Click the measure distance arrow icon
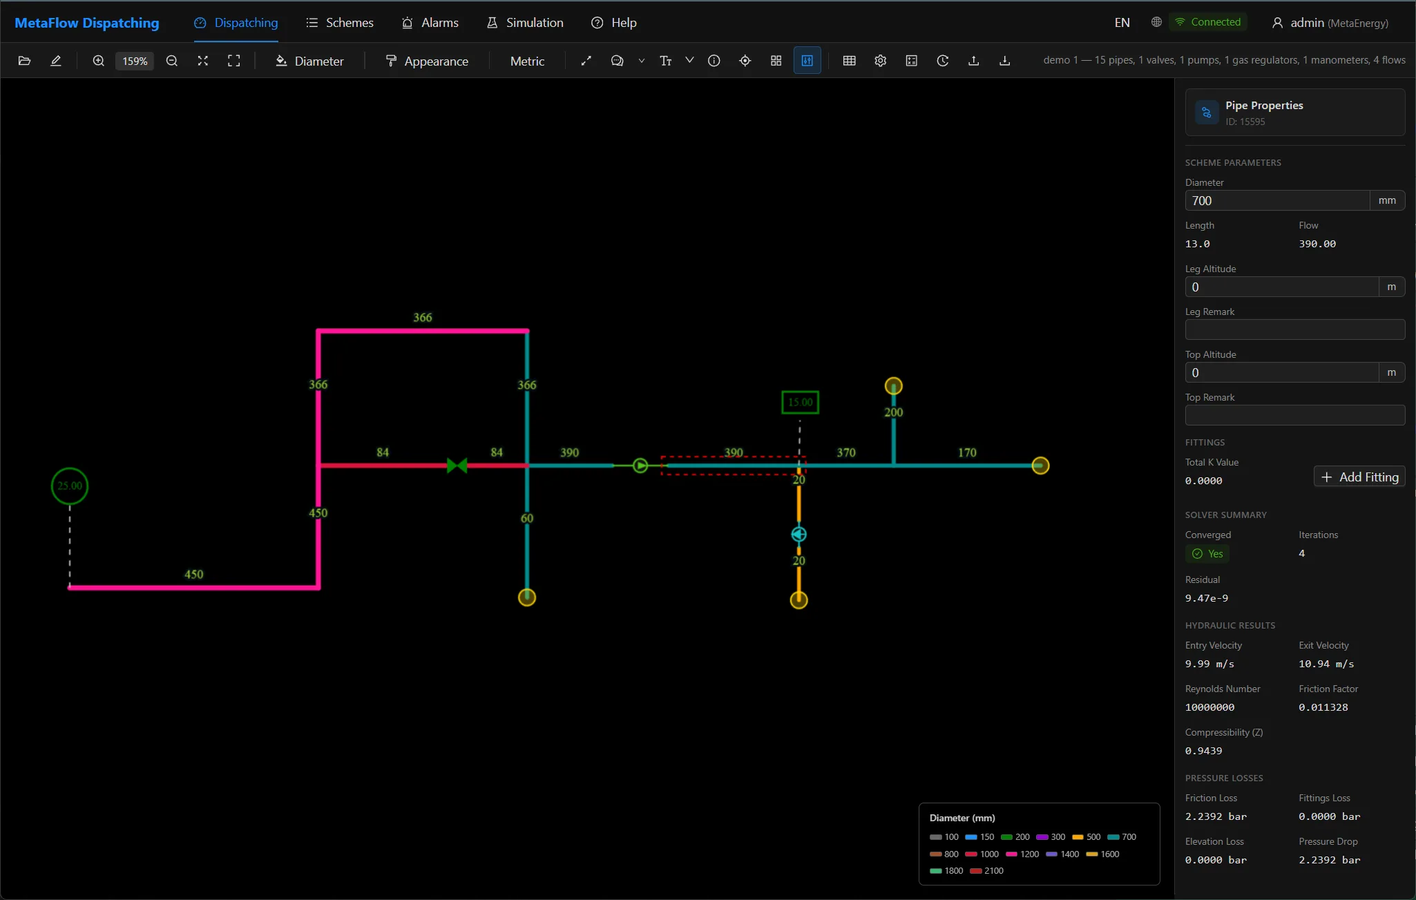Screen dimensions: 1416x900 (586, 61)
